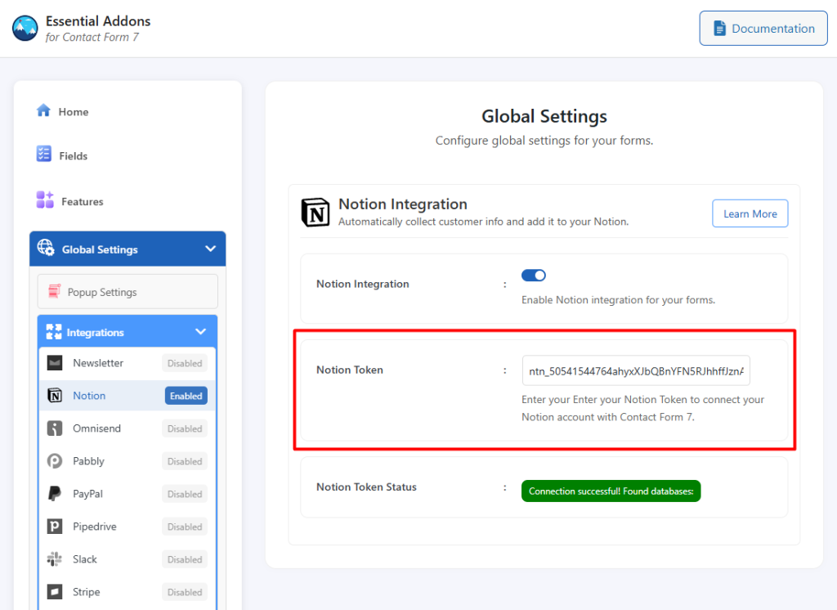Click the Slack icon
Screen dimensions: 837x610
coord(55,558)
